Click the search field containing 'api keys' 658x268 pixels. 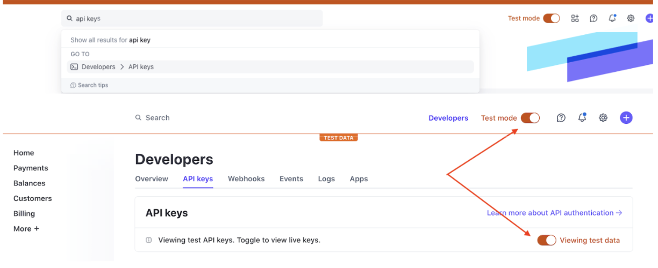tap(192, 18)
